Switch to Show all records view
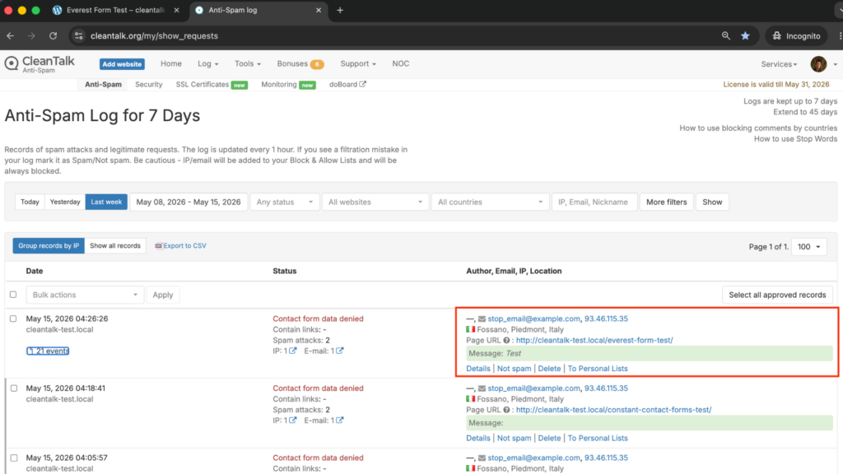Screen dimensions: 843x474 (115, 245)
